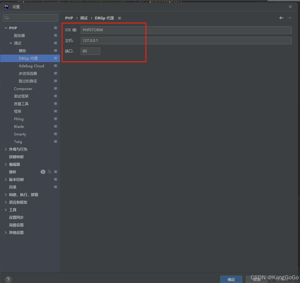The image size is (300, 283).
Task: Click the project icon beside 框架 row
Action: tap(55, 111)
